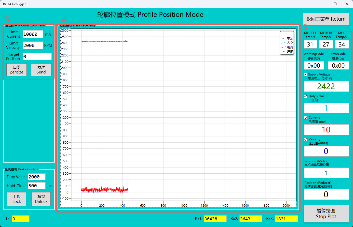Image resolution: width=353 pixels, height=227 pixels.
Task: Click the 2600 y-axis label
Action: (65, 30)
